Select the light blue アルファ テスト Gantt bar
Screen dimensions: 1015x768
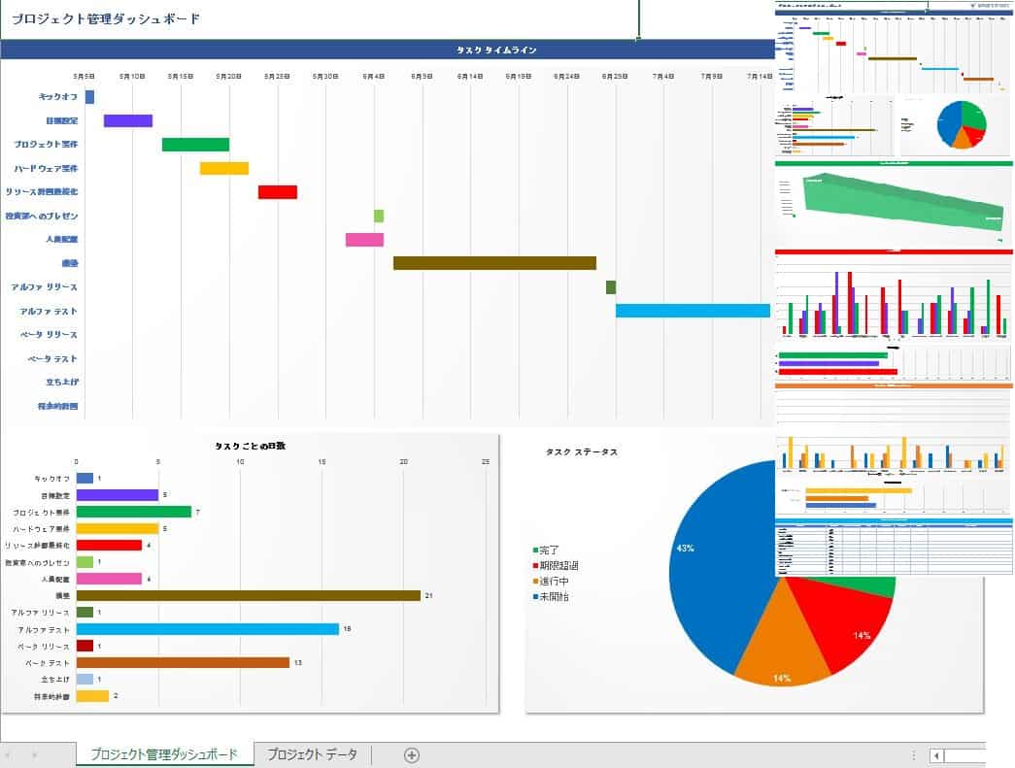693,311
